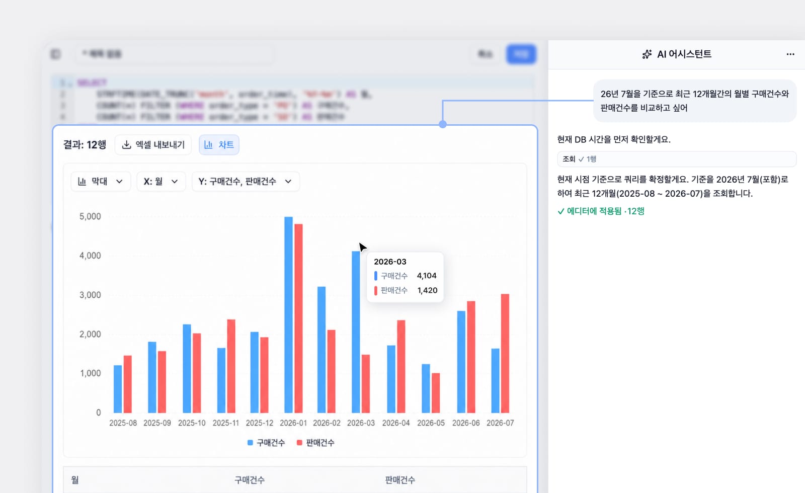Open the AI assistant more options menu
This screenshot has height=493, width=805.
pos(790,54)
